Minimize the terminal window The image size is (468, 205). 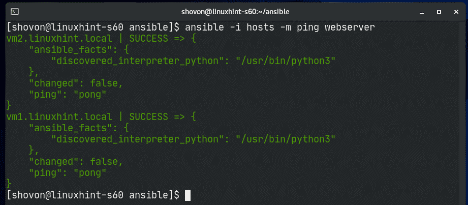click(x=422, y=12)
